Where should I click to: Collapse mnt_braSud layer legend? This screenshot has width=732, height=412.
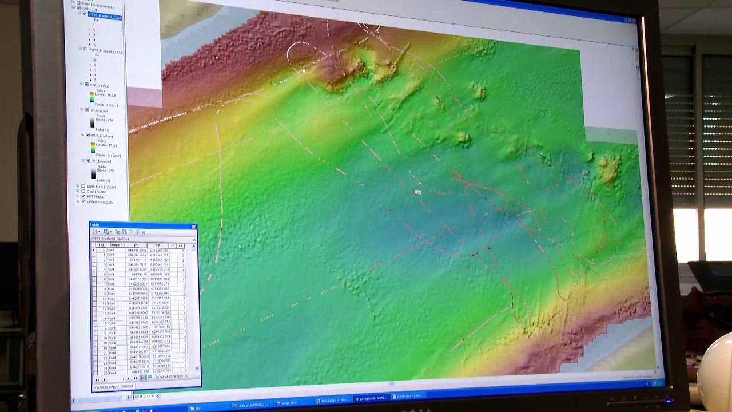coord(81,84)
